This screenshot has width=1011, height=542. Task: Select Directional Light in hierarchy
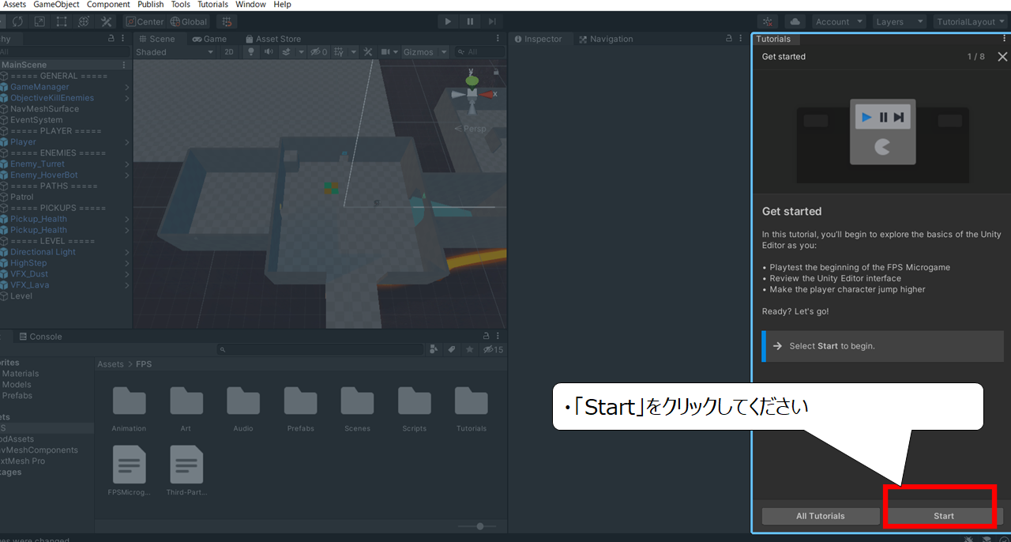click(x=43, y=252)
